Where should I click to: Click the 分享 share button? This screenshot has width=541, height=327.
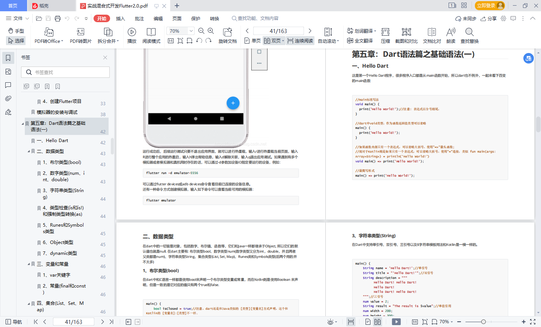pyautogui.click(x=488, y=18)
